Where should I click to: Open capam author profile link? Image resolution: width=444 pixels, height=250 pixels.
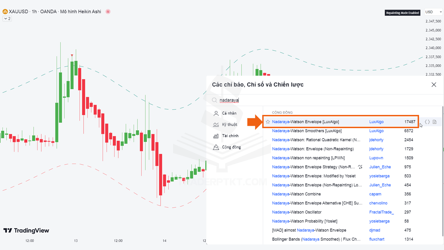[375, 194]
